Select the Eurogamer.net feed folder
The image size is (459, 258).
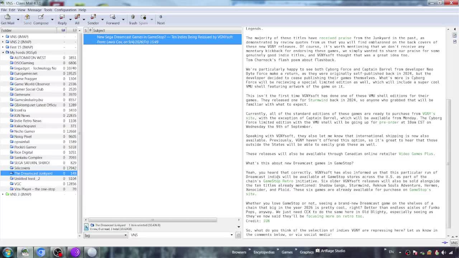(26, 73)
